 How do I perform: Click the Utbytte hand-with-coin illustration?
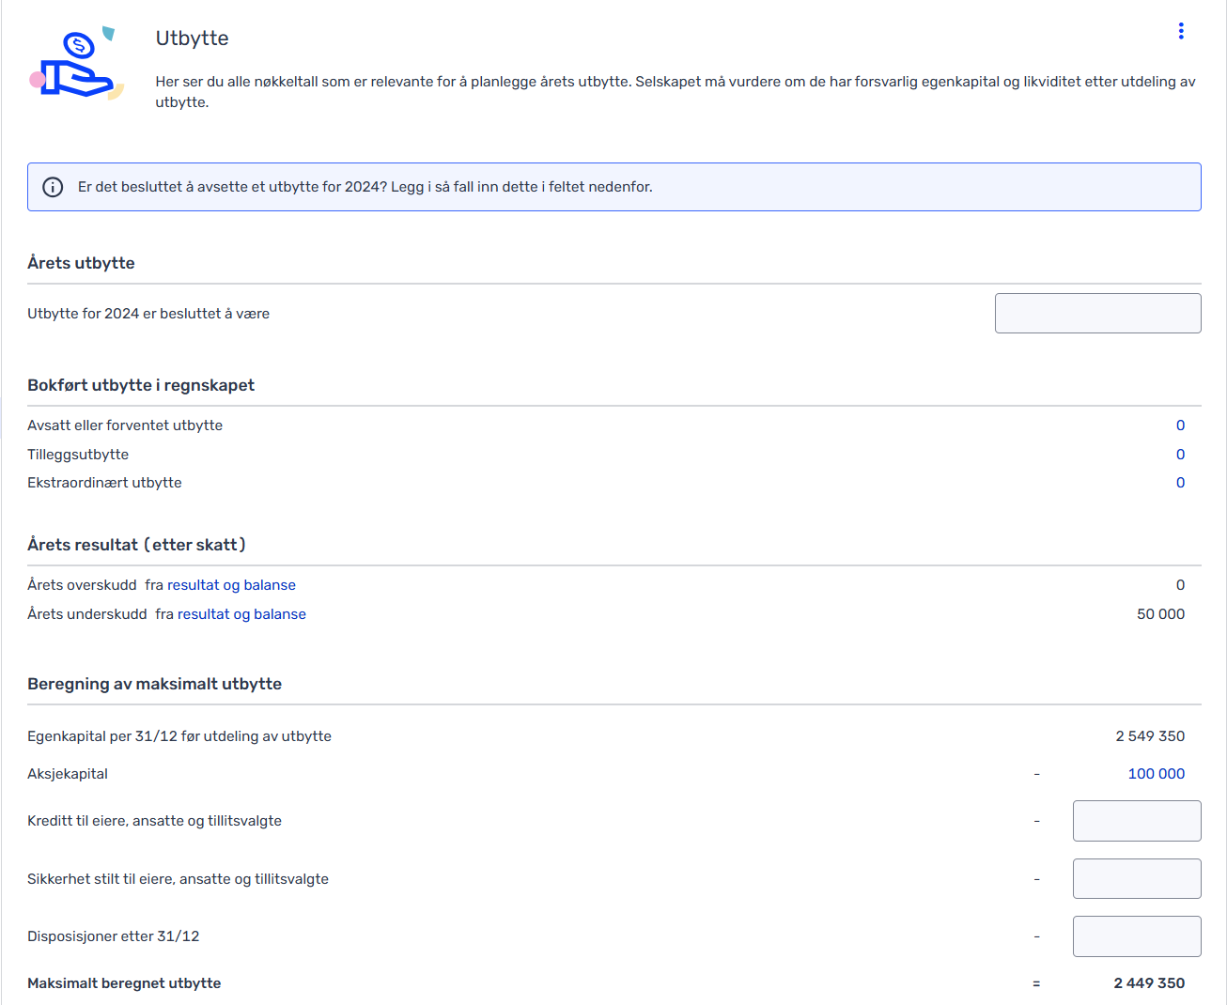[x=77, y=63]
